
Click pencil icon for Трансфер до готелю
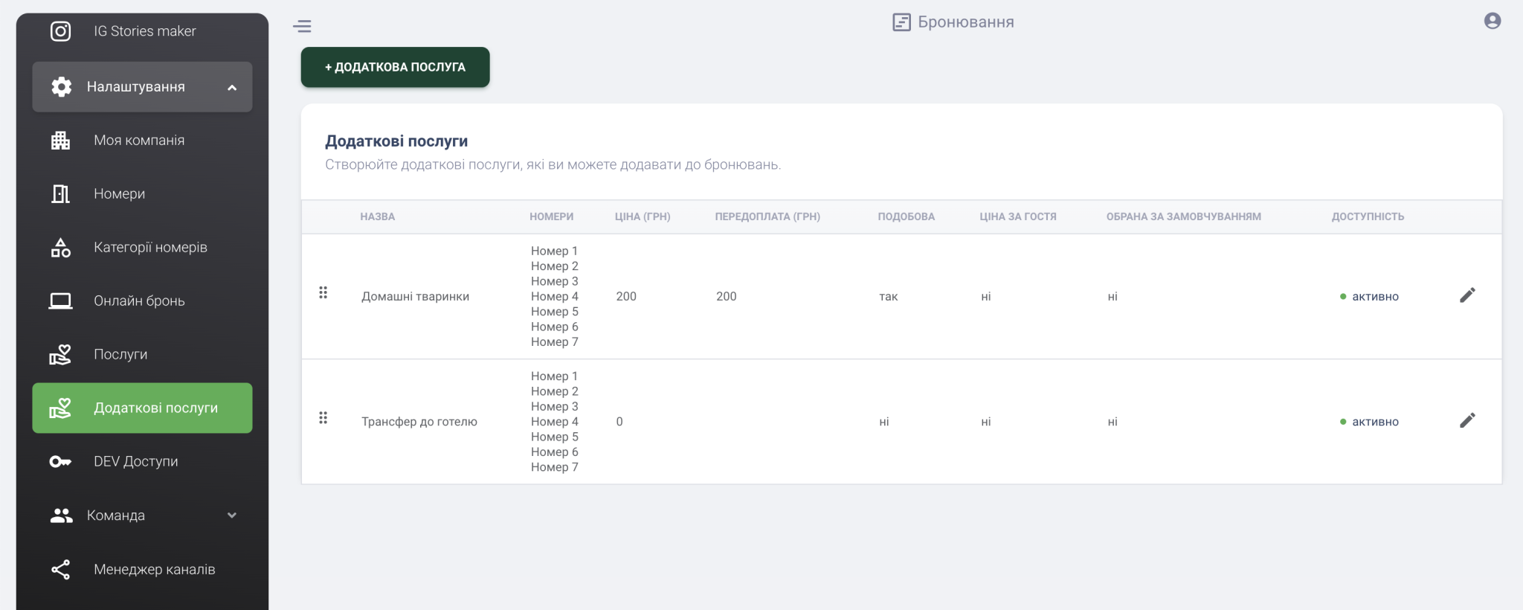click(1466, 421)
